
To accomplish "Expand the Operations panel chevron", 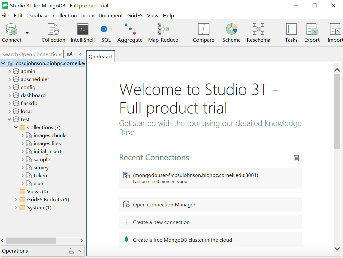I will [x=79, y=251].
